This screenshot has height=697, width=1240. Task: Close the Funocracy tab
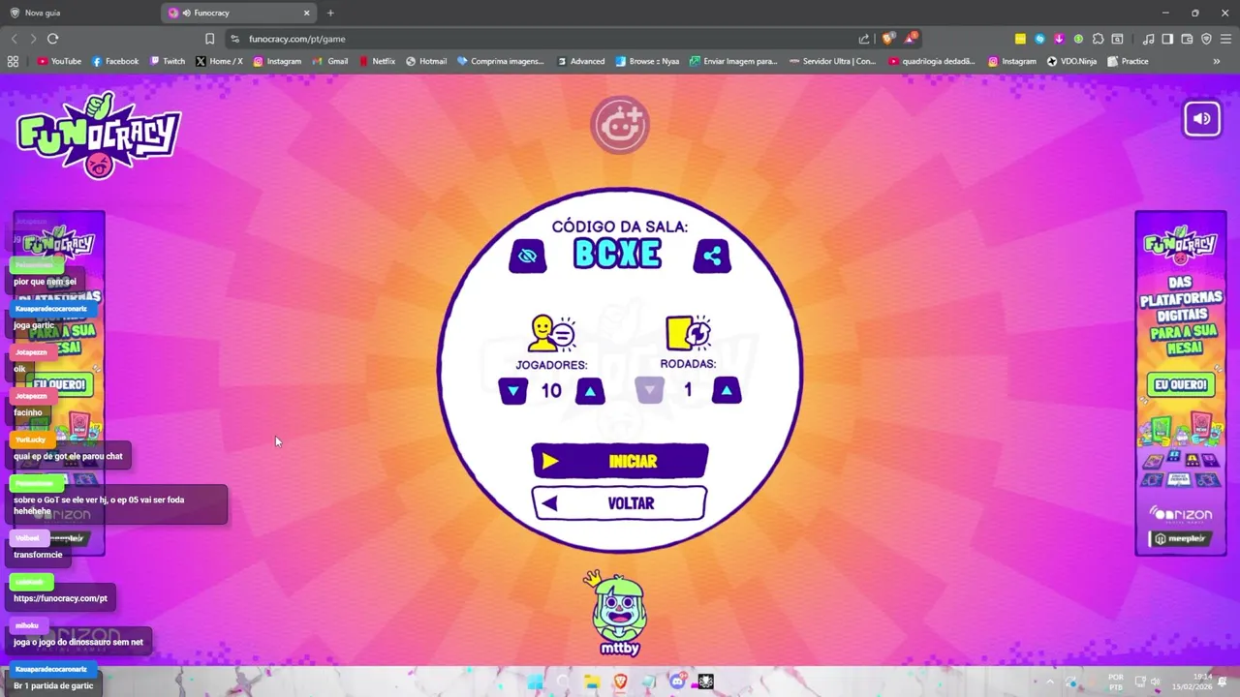[306, 13]
